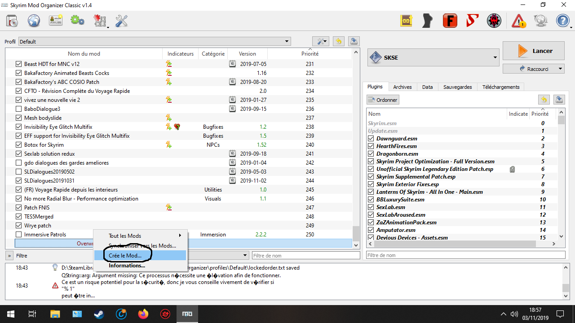This screenshot has height=323, width=575.
Task: Open File Explorer from the taskbar
Action: pyautogui.click(x=55, y=314)
